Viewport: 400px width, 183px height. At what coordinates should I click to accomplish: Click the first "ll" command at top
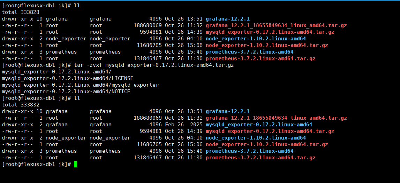[x=77, y=6]
